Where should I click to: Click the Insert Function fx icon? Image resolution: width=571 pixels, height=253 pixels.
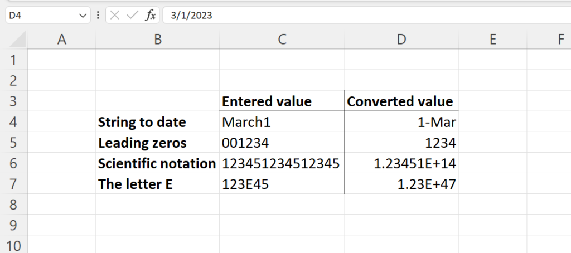click(x=151, y=15)
